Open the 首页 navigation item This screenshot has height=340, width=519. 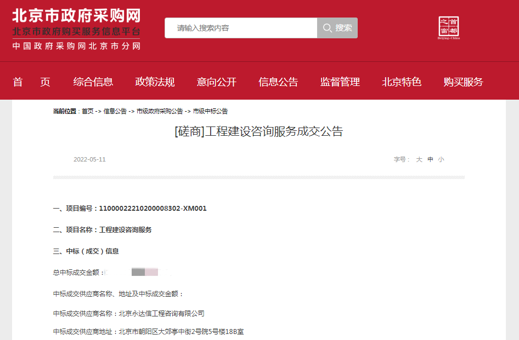coord(32,82)
